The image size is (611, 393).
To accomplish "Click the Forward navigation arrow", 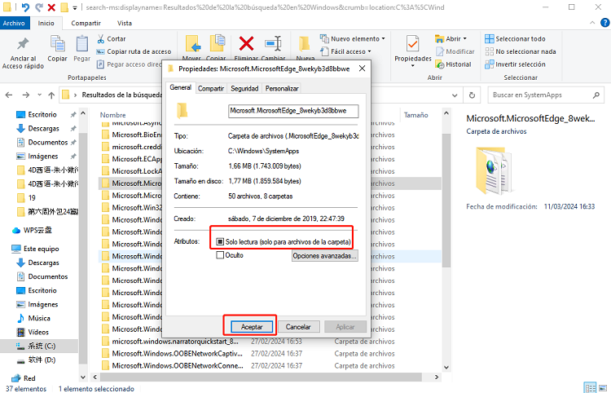I will click(x=26, y=95).
